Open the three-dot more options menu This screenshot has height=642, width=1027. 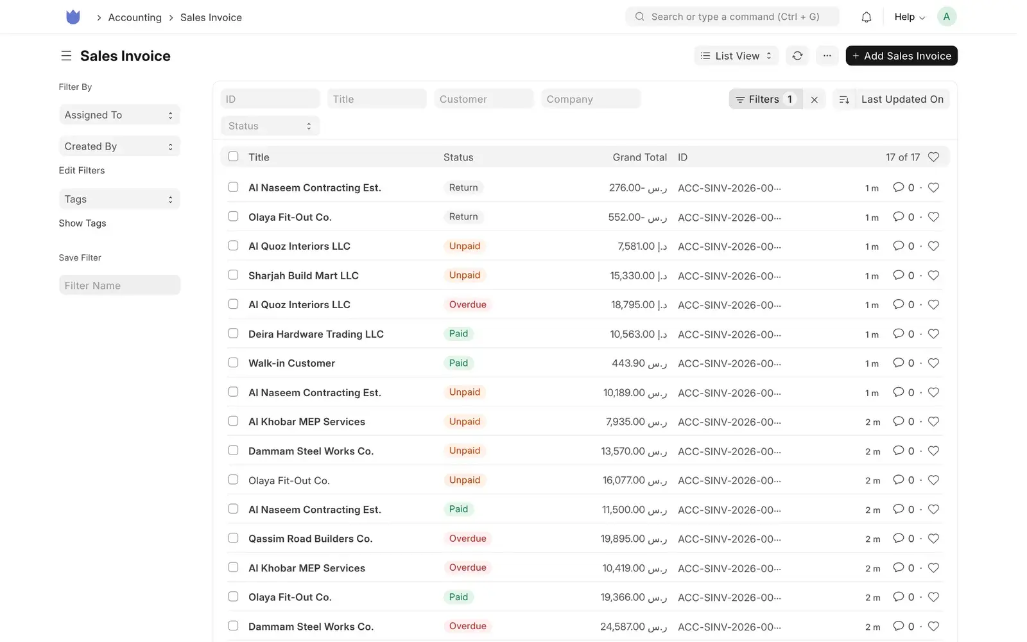pyautogui.click(x=827, y=56)
